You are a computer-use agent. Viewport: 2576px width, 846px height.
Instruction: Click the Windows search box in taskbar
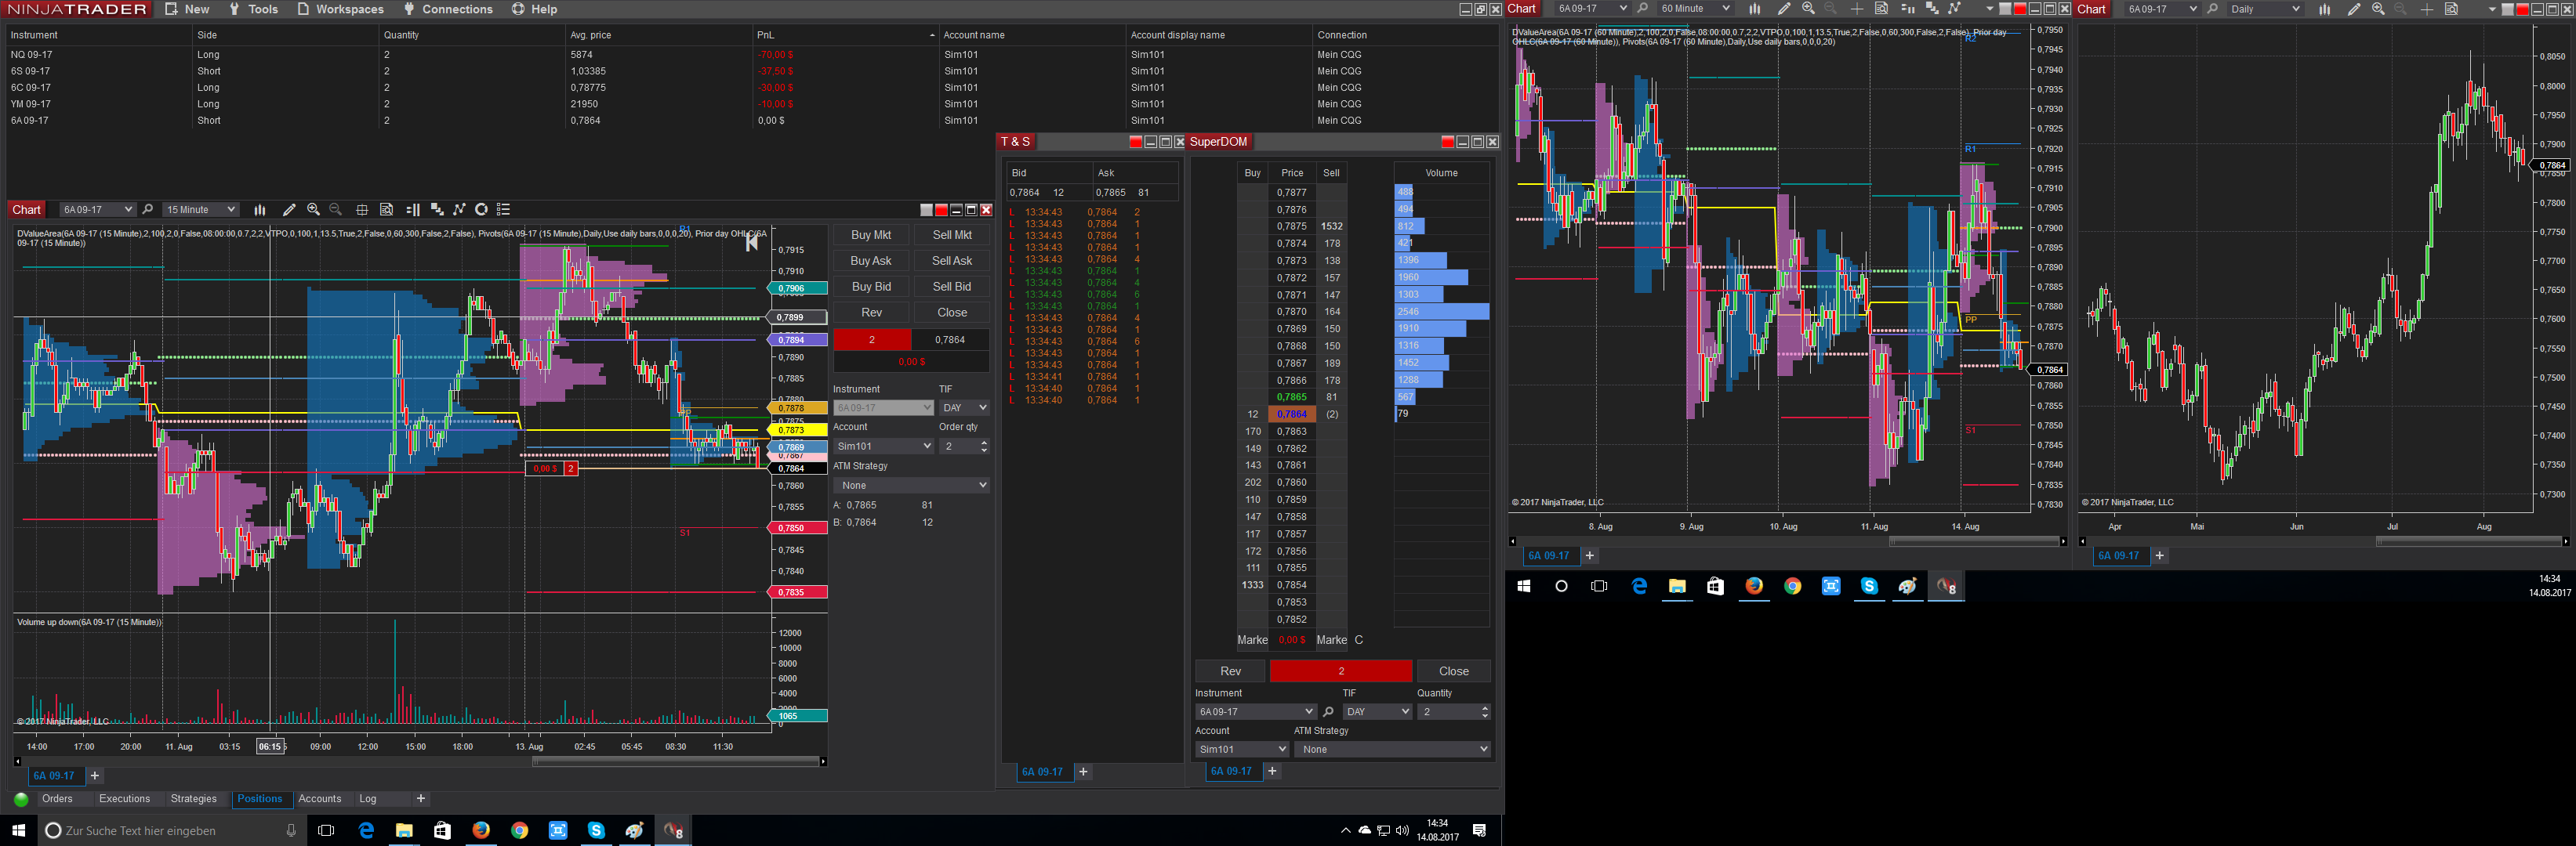172,830
